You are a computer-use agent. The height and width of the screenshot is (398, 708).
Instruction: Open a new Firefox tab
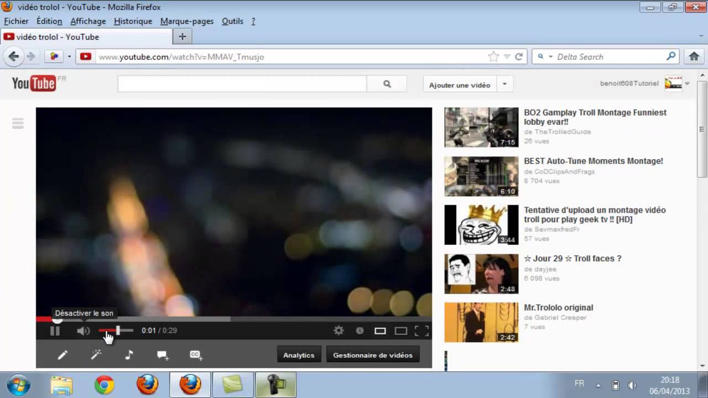point(182,37)
